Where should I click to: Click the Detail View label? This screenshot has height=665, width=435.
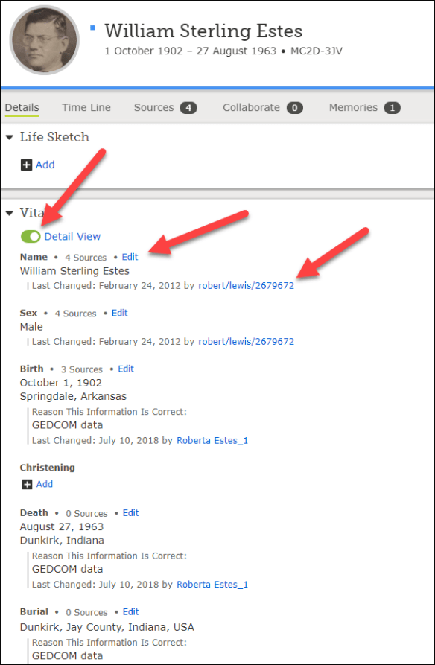(x=72, y=237)
